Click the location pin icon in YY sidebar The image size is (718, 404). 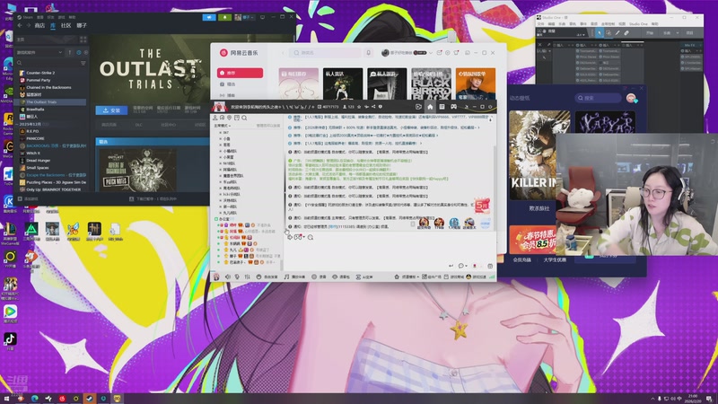tap(230, 118)
